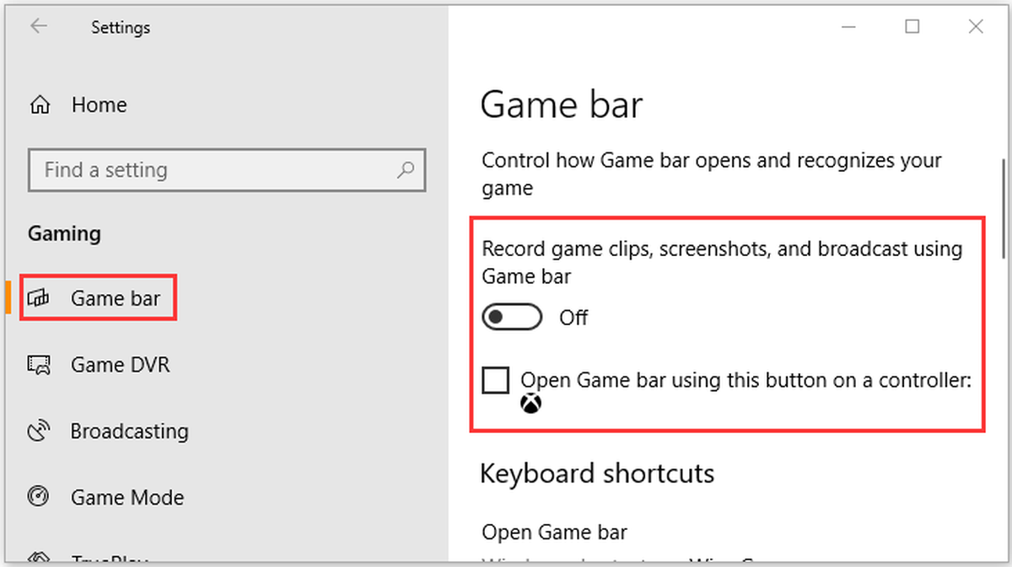Screen dimensions: 1012x567
Task: Click the Game bar sidebar icon
Action: pyautogui.click(x=39, y=298)
